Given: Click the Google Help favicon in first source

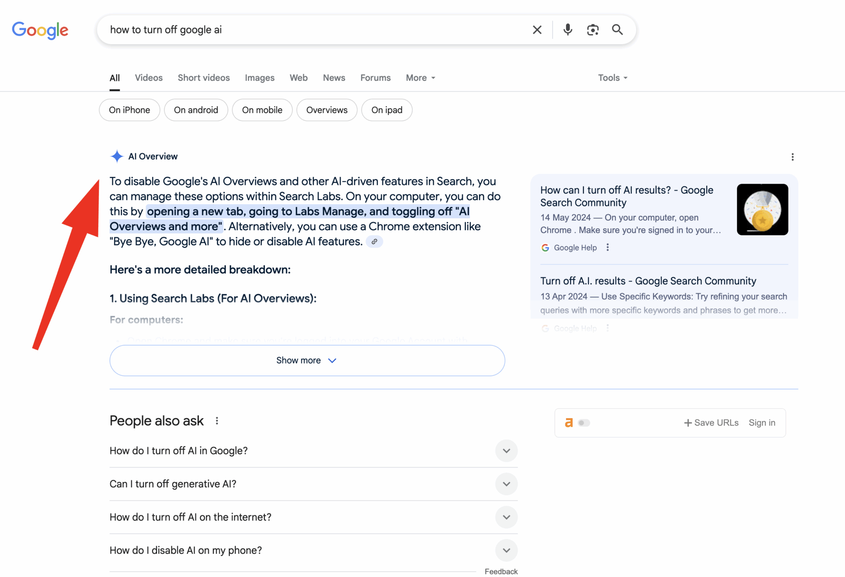Looking at the screenshot, I should coord(545,248).
